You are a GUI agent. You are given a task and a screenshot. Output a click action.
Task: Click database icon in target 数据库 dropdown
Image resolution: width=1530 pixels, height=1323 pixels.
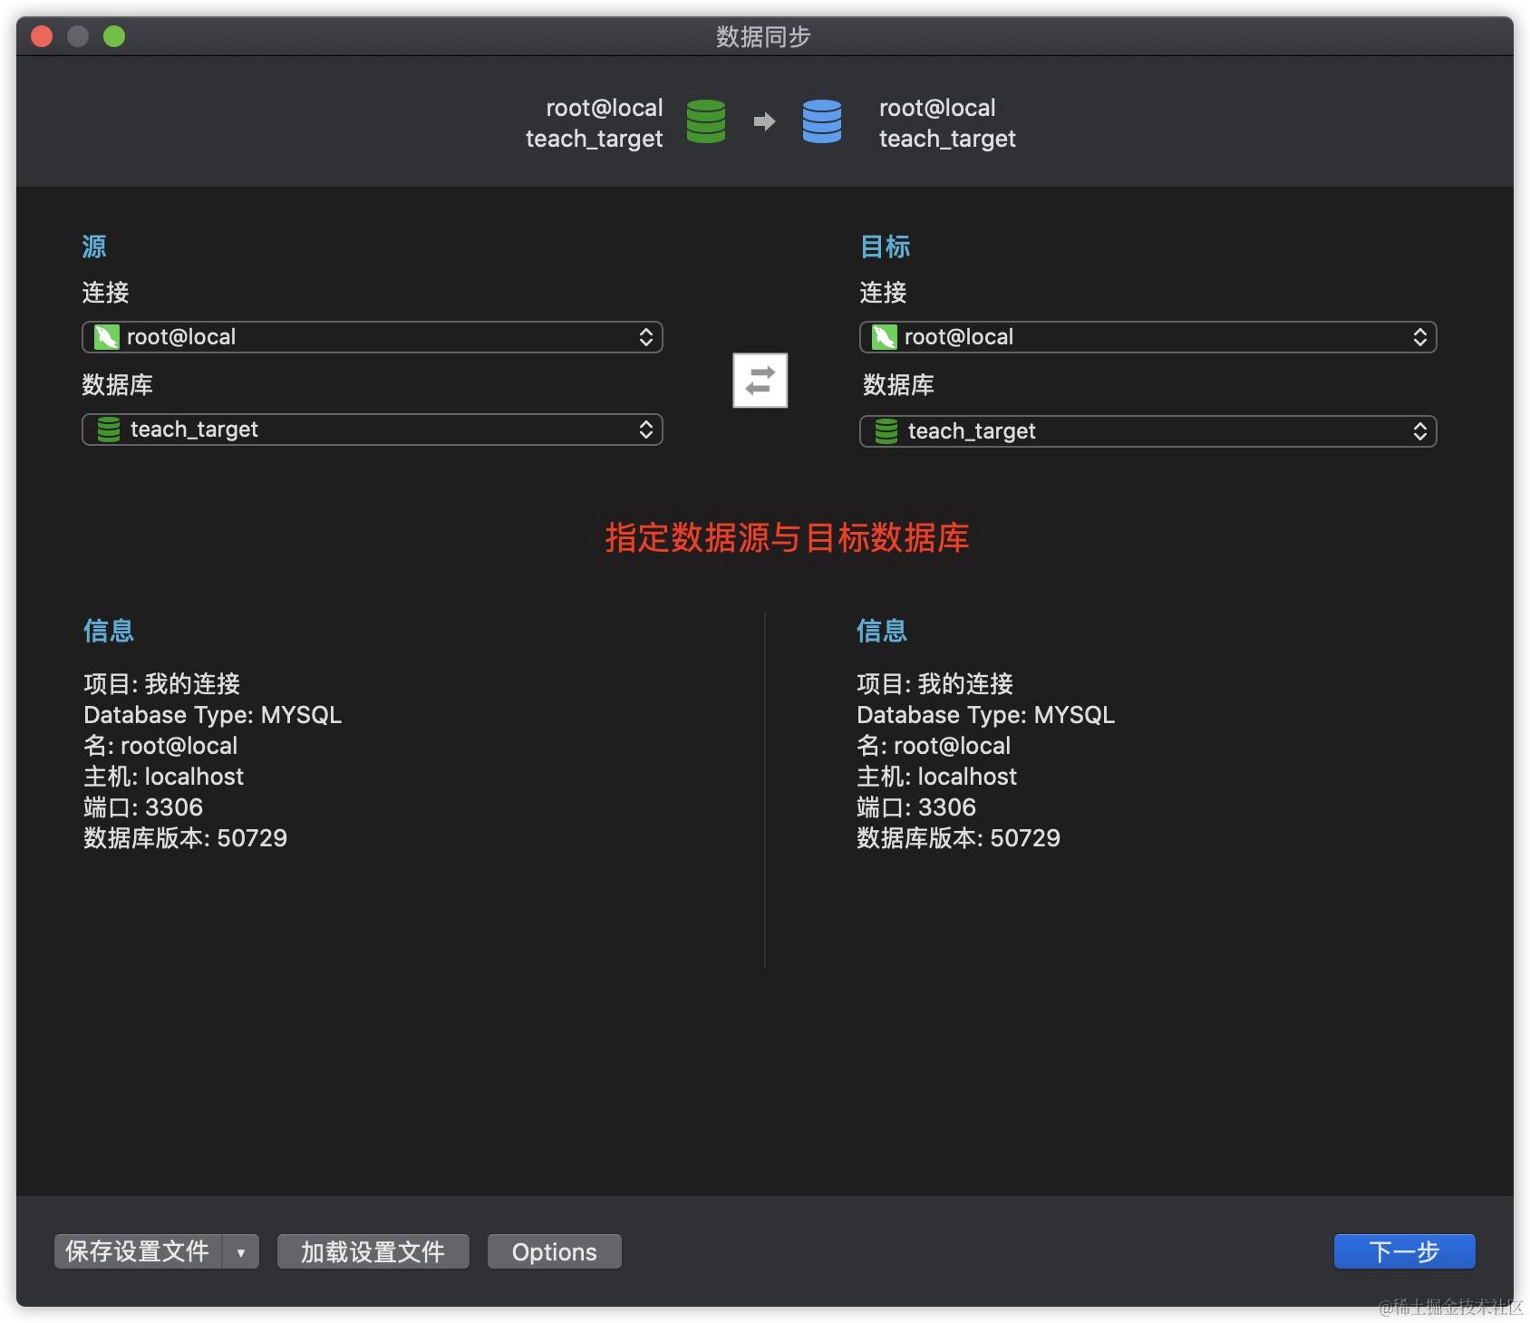click(886, 431)
